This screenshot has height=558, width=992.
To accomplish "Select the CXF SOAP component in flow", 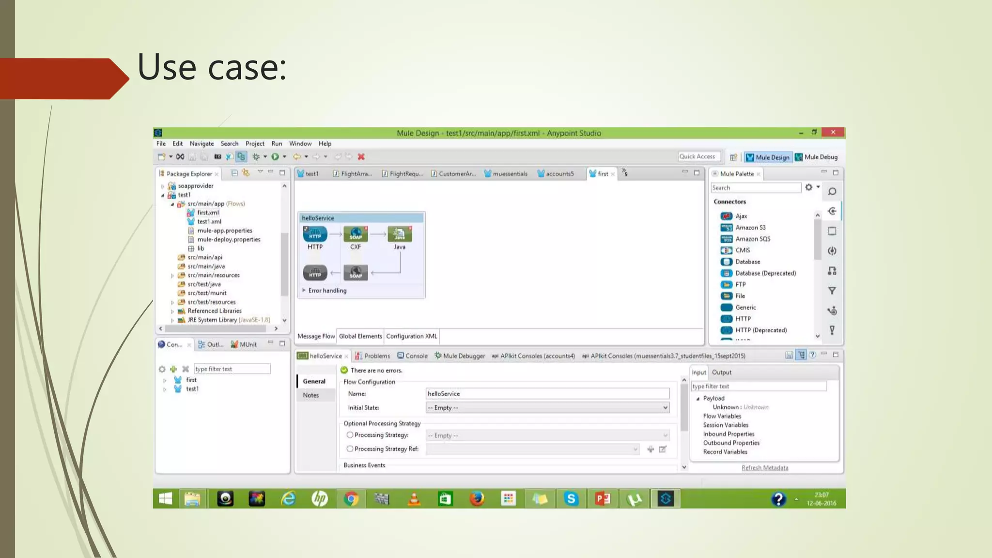I will (356, 234).
